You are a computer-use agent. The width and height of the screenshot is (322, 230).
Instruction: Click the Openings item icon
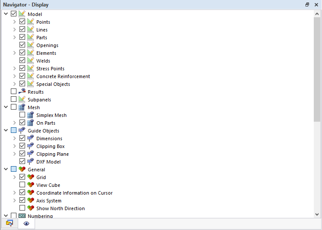click(x=31, y=45)
